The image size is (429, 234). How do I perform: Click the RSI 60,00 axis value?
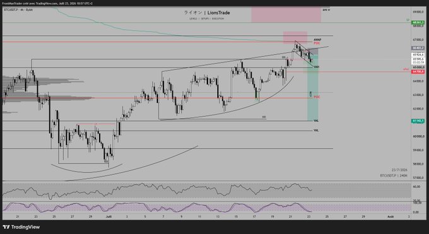click(x=416, y=186)
